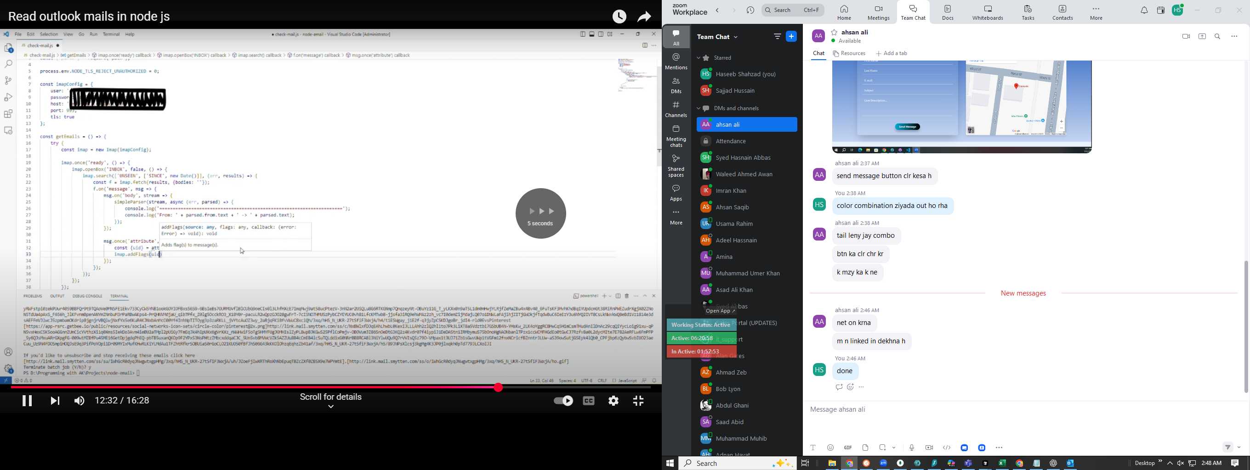
Task: Switch to the Docs tab in Zoom
Action: (948, 12)
